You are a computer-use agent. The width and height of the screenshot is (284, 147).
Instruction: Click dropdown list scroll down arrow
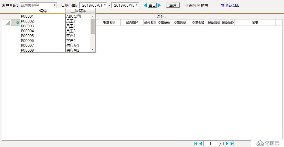(92, 50)
